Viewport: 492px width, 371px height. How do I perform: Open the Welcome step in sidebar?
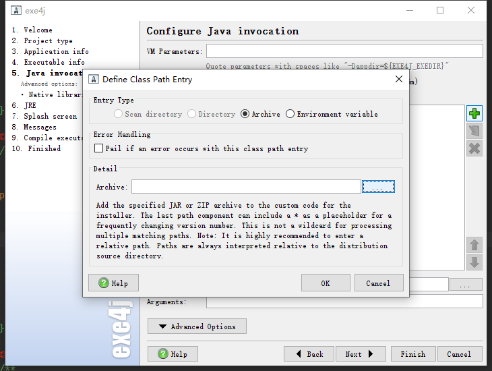pos(38,30)
